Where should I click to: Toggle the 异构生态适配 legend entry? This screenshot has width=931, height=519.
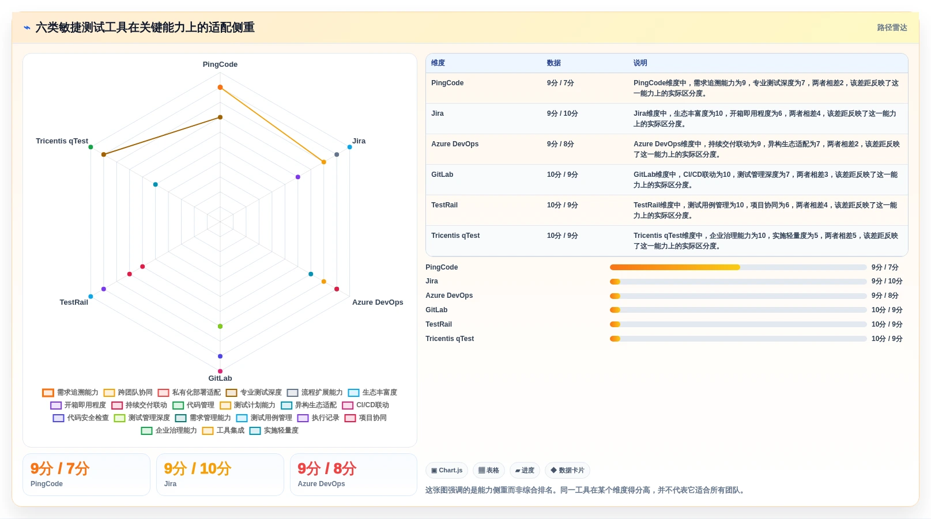(x=308, y=405)
